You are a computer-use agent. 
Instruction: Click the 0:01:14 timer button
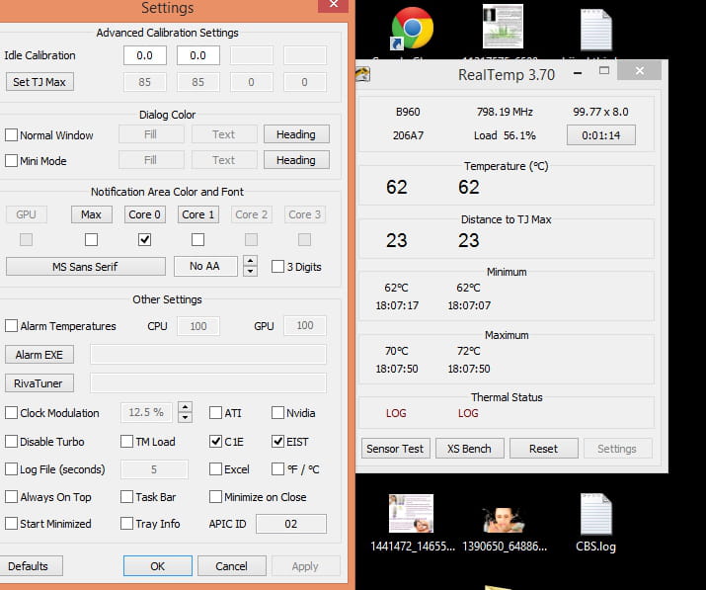click(x=601, y=135)
